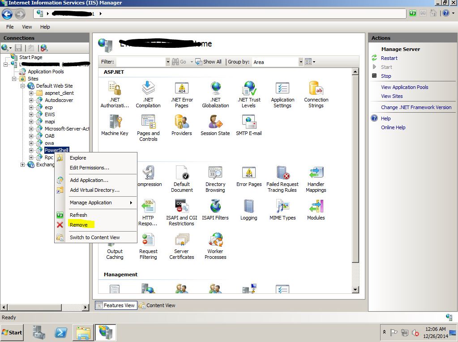Screen dimensions: 458x342
Task: Open IIS Error Pages feature
Action: [249, 177]
